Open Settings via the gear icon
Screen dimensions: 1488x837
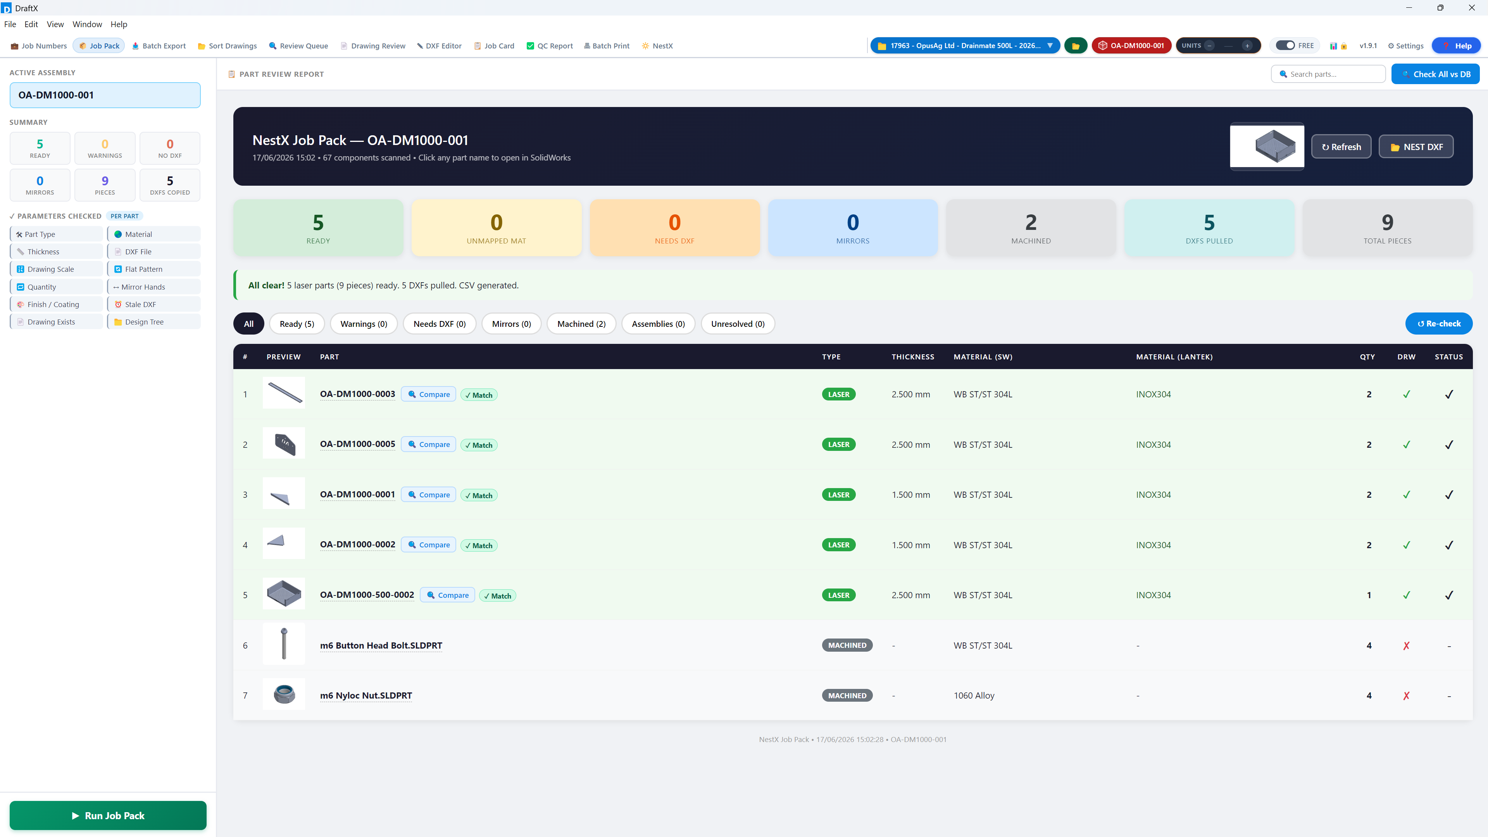click(1405, 46)
